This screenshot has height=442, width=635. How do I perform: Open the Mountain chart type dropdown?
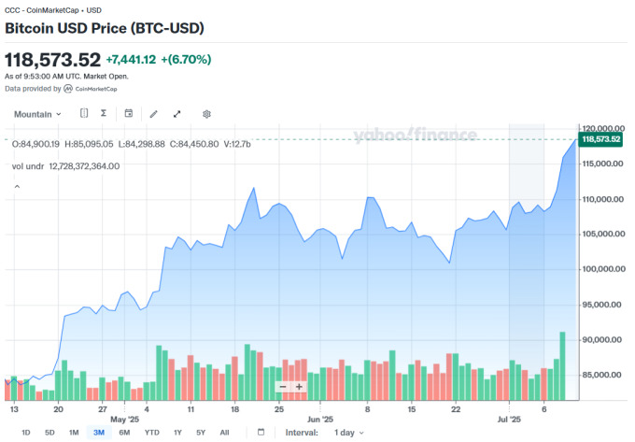tap(37, 114)
